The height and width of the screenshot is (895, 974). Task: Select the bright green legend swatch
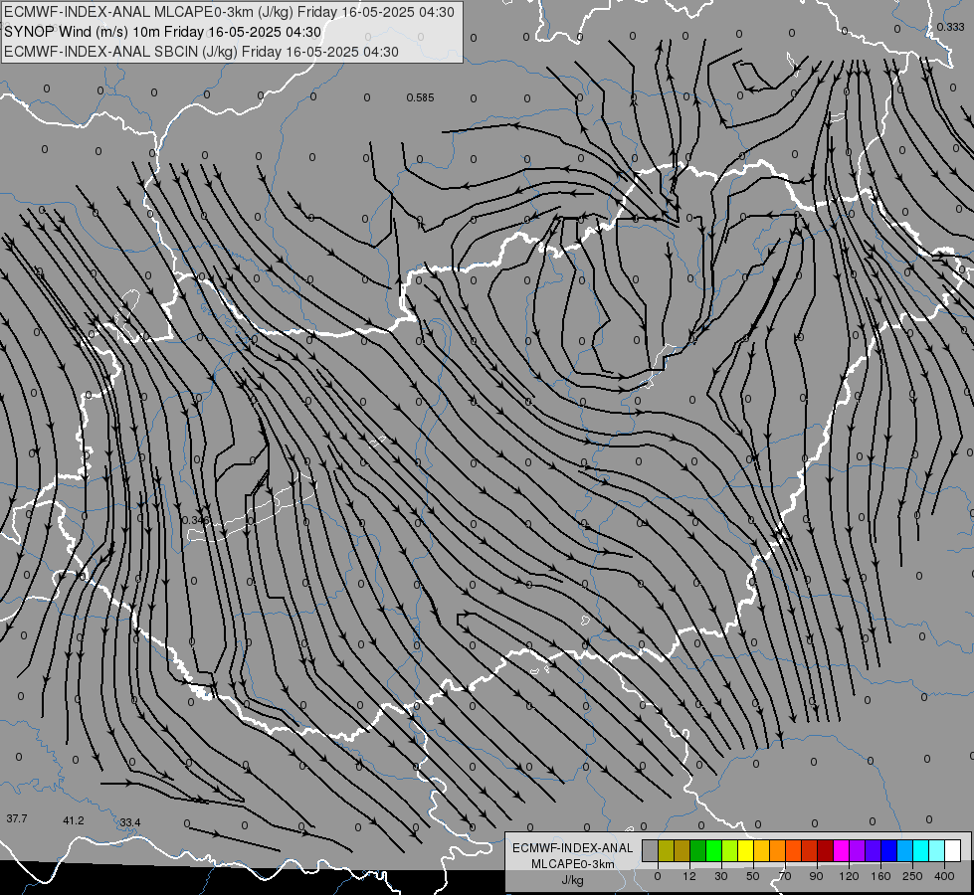[713, 850]
